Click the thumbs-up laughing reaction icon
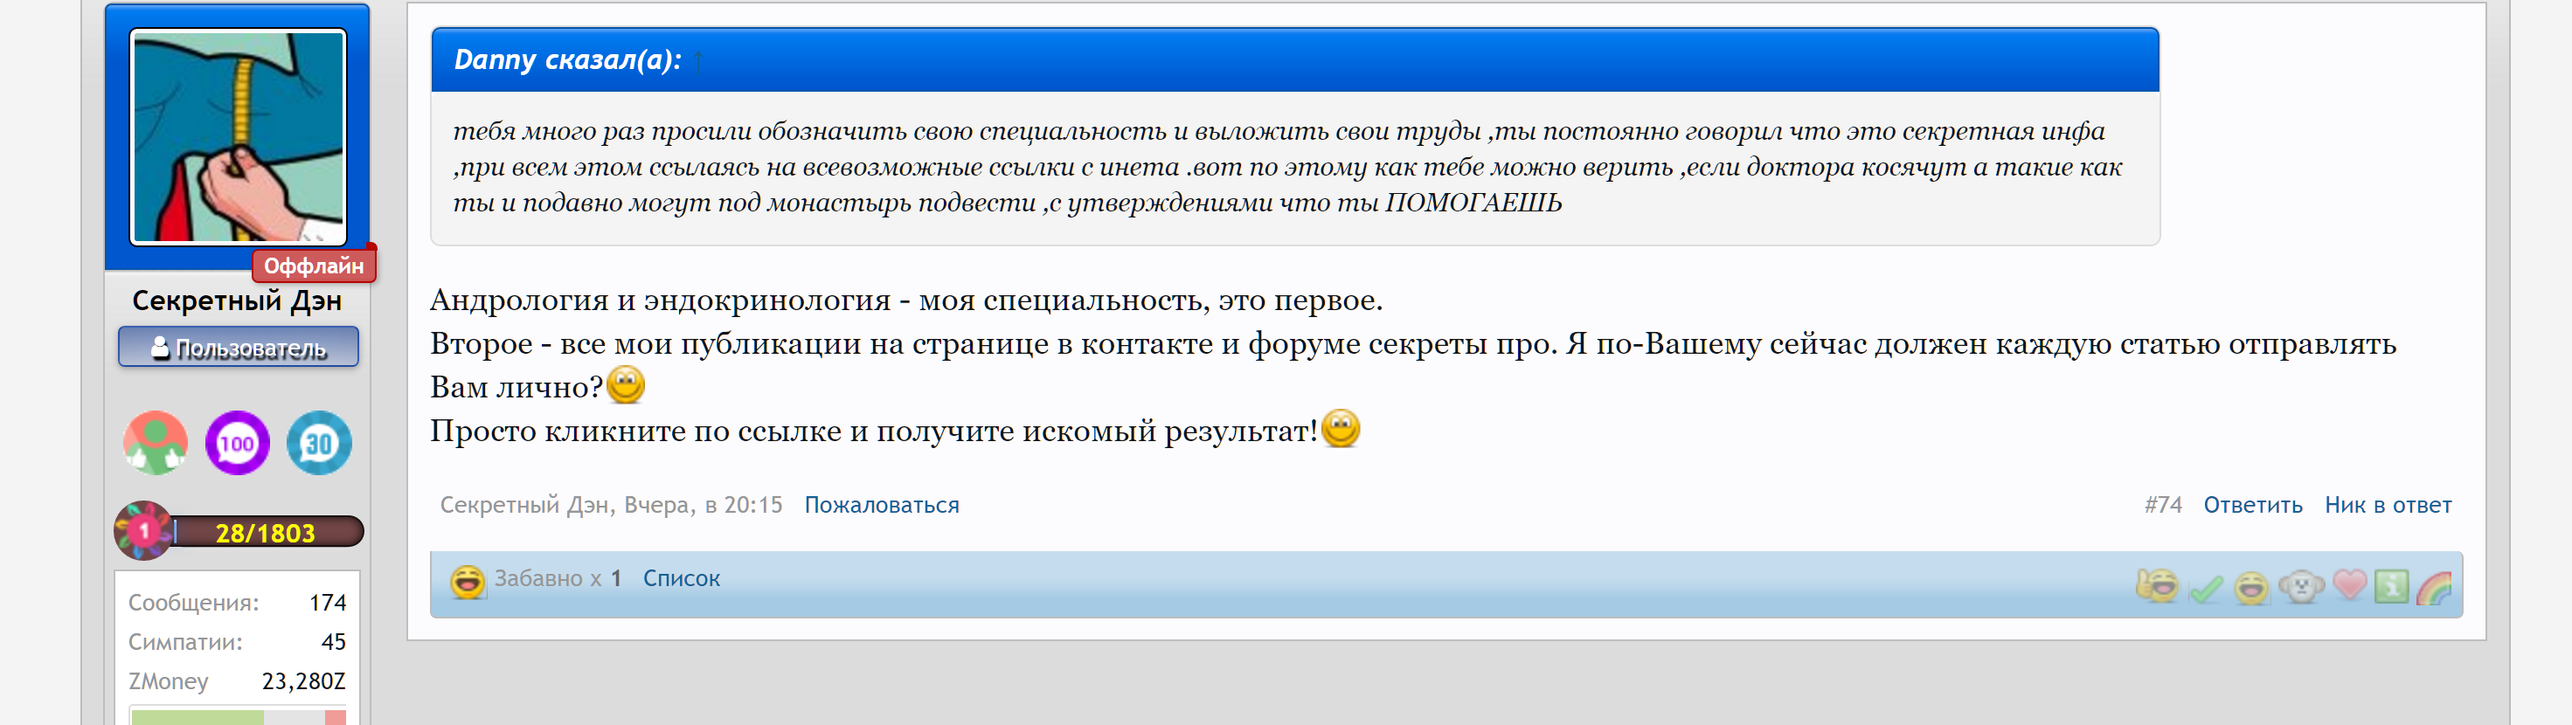2572x725 pixels. pos(2157,586)
